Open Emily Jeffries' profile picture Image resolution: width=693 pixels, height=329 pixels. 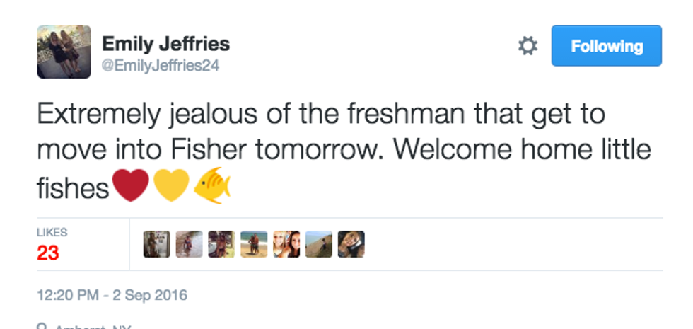[64, 52]
